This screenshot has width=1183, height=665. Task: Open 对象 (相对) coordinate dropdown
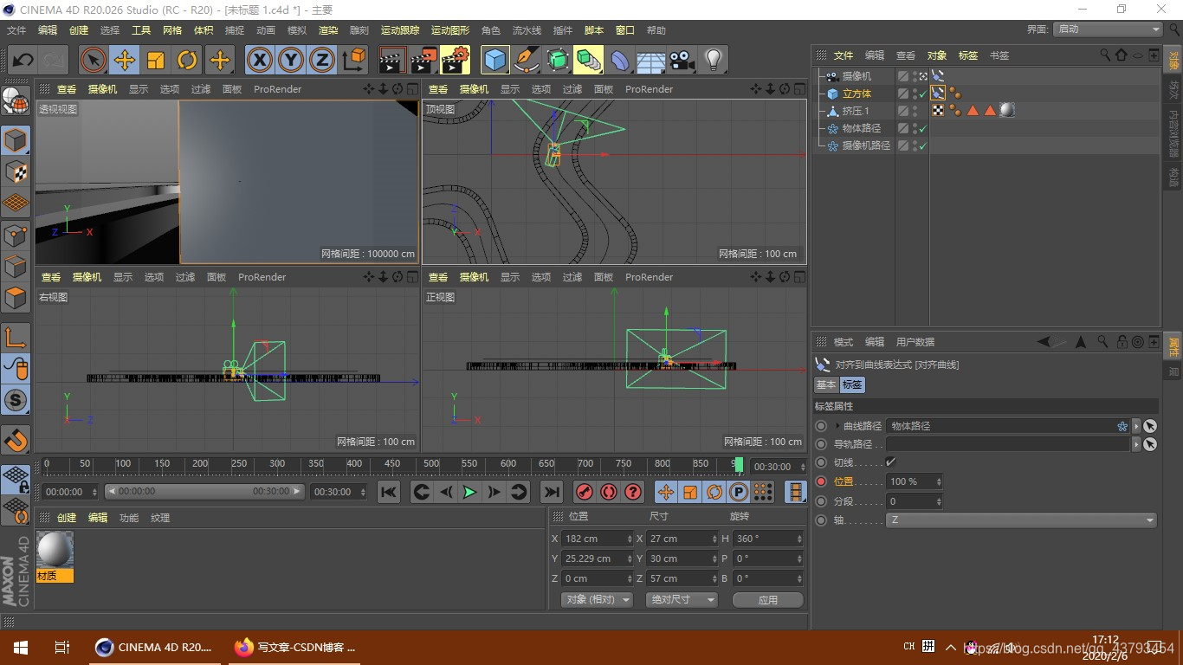pyautogui.click(x=597, y=599)
